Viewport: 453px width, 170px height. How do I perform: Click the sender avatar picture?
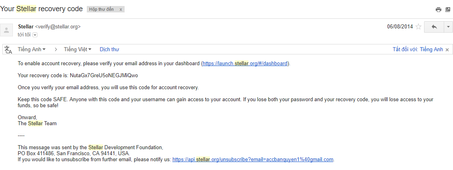click(6, 30)
